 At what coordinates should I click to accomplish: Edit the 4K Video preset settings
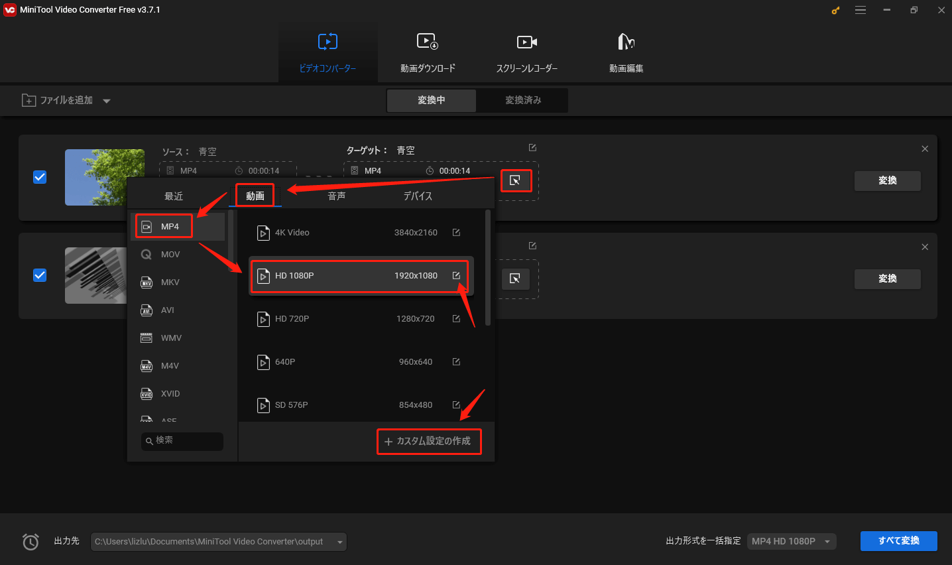pyautogui.click(x=456, y=233)
